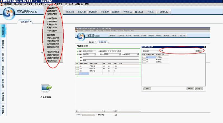This screenshot has width=223, height=123.
Task: Choose 进货入库记录 from the open menu
Action: [x=53, y=38]
